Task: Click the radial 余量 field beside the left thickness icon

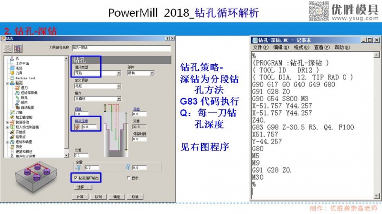Action: pos(92,168)
